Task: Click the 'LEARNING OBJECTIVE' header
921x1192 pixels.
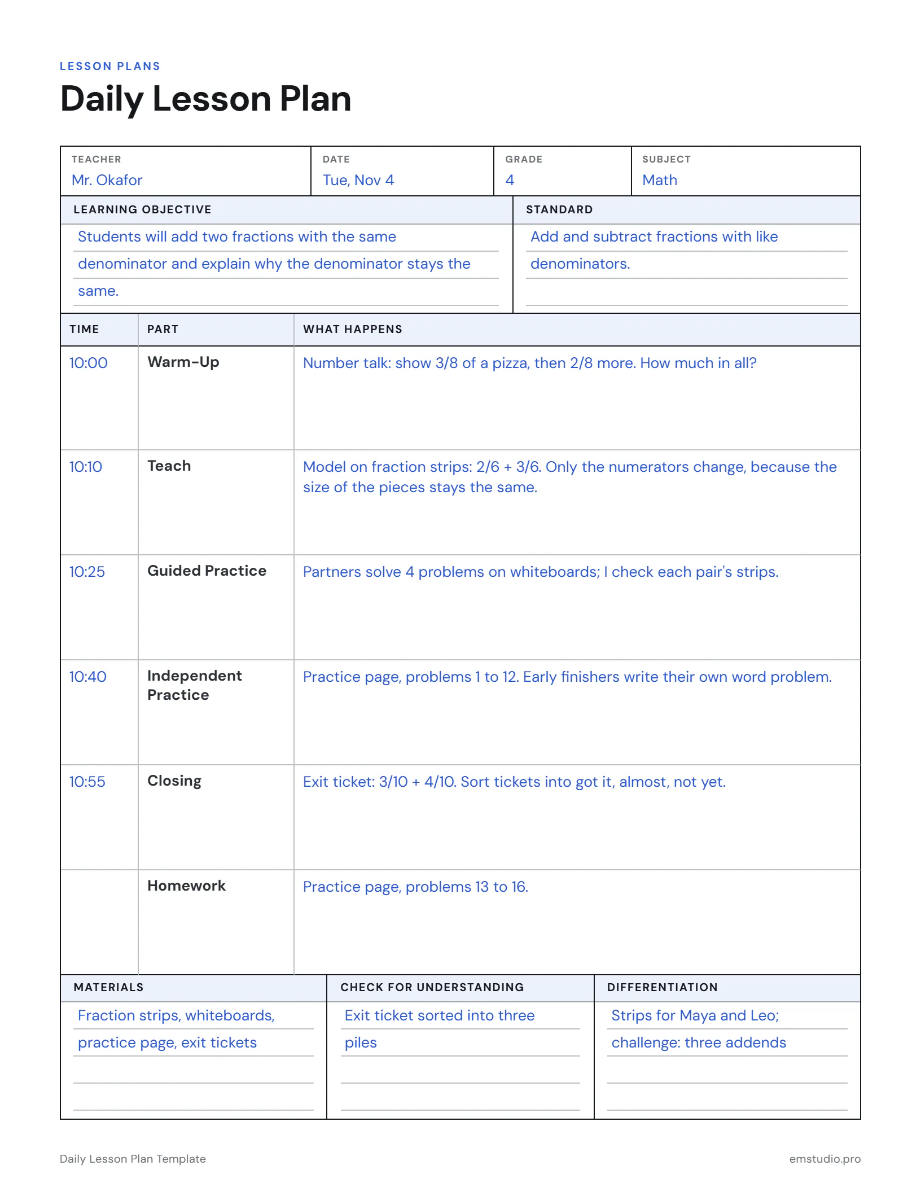Action: point(142,209)
